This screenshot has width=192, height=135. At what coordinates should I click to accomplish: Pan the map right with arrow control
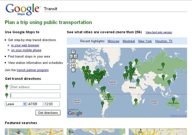[75, 56]
